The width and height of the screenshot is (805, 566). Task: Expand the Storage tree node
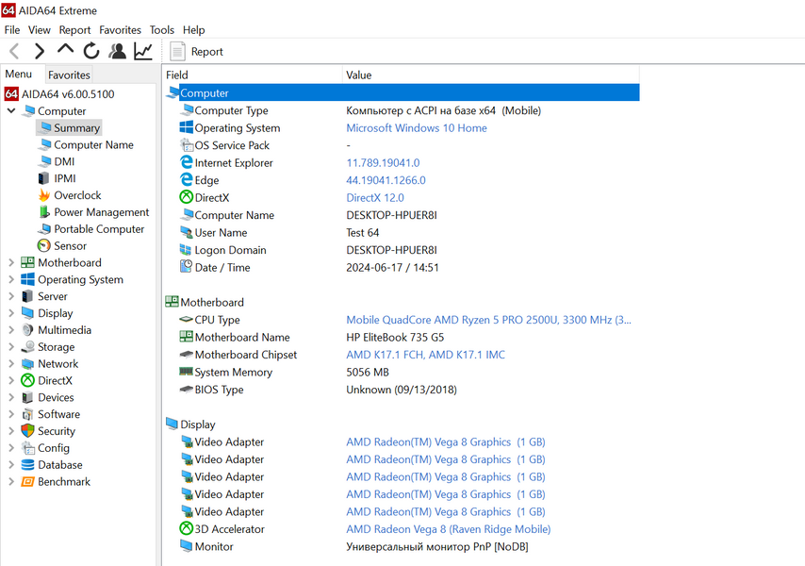coord(10,347)
